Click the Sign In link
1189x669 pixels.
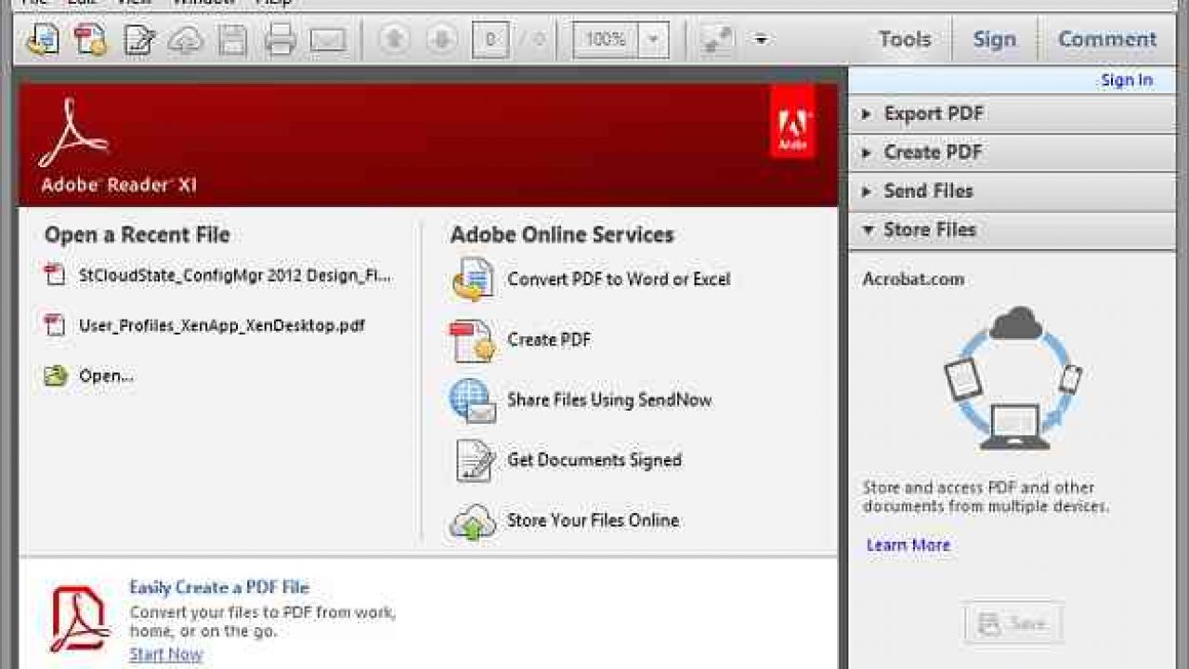[x=1127, y=80]
